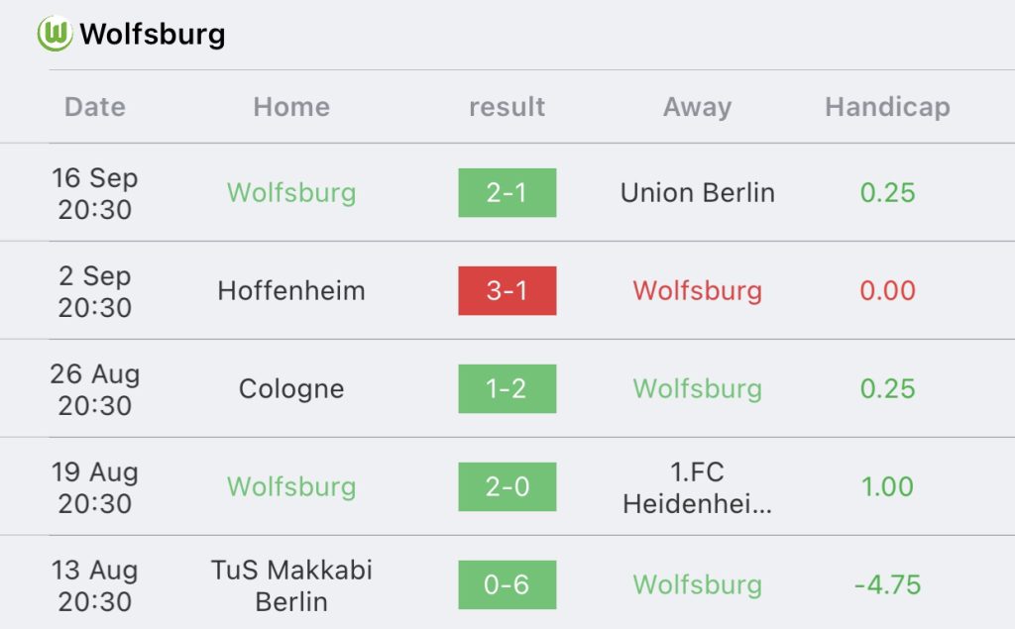Open the 1-2 Cologne match result
Image resolution: width=1015 pixels, height=629 pixels.
pos(507,389)
